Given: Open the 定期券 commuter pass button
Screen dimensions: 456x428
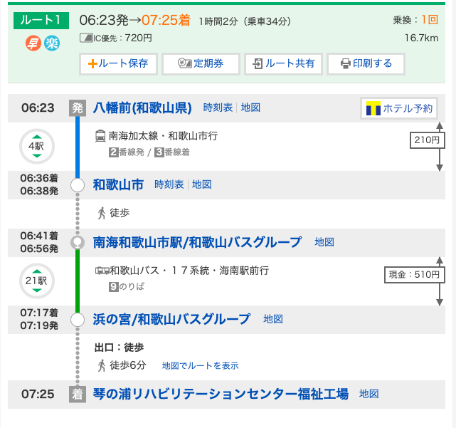Looking at the screenshot, I should (201, 64).
